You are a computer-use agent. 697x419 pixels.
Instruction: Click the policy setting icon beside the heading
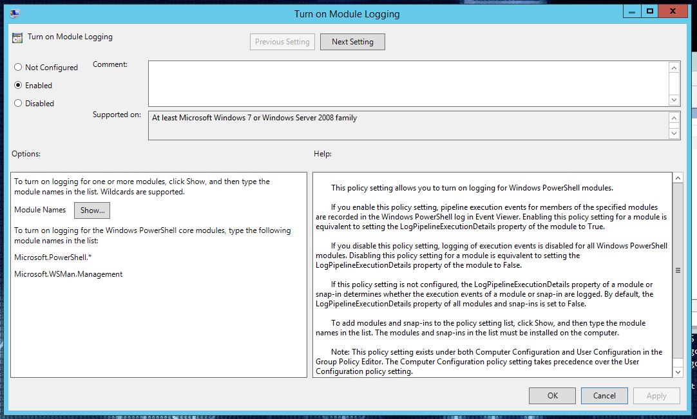click(17, 38)
